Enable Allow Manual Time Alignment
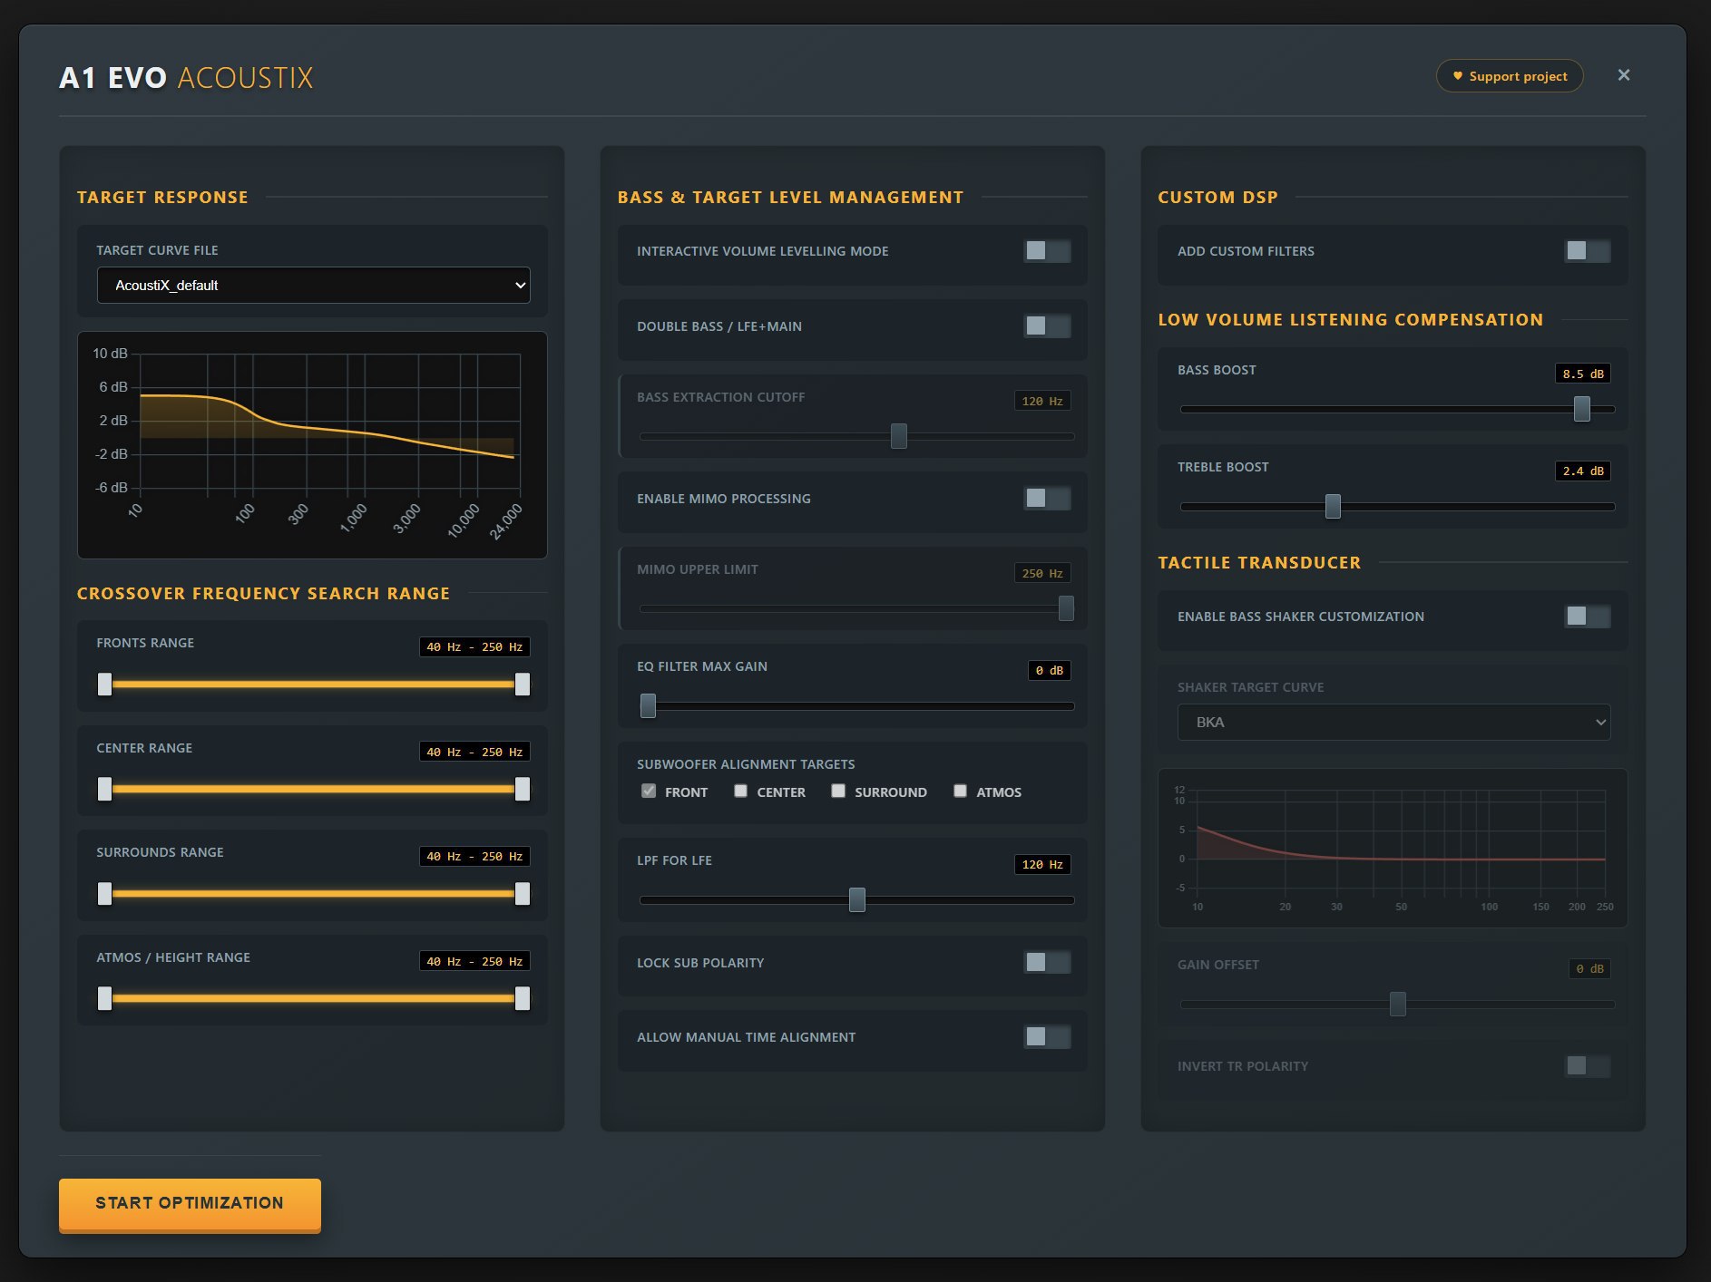The height and width of the screenshot is (1282, 1711). click(1046, 1037)
